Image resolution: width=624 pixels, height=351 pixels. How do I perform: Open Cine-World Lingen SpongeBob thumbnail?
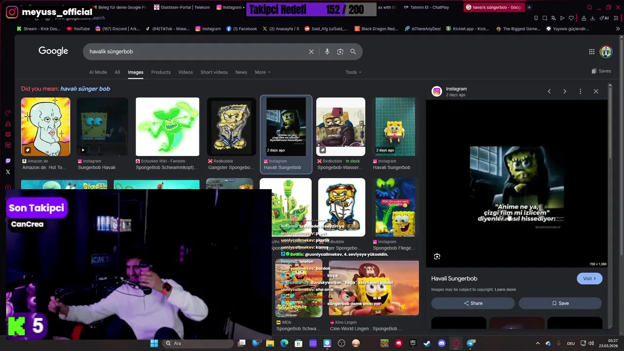373,288
